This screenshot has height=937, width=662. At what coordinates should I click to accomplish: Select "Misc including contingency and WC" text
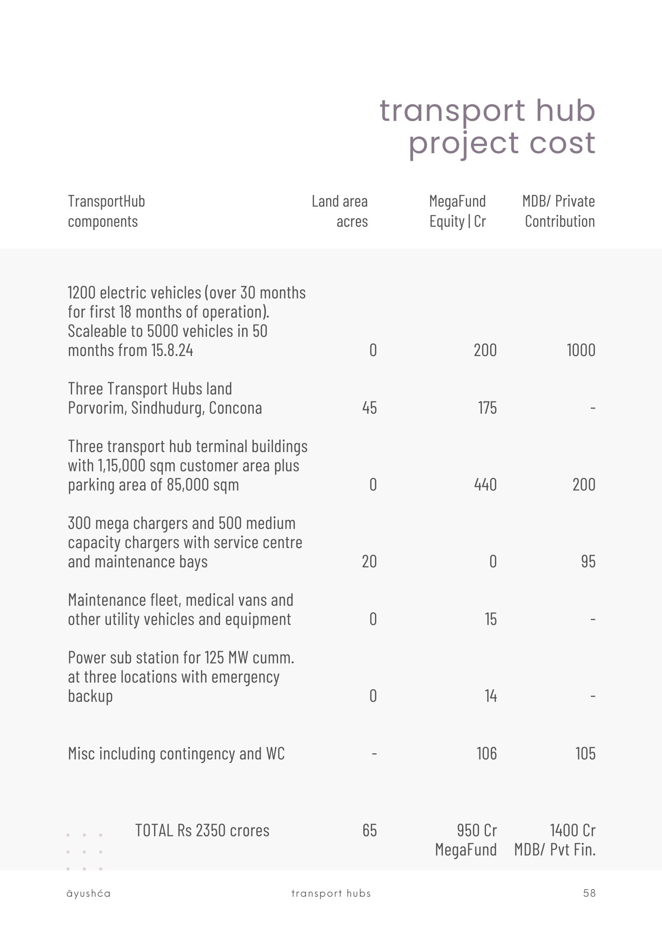[x=176, y=753]
